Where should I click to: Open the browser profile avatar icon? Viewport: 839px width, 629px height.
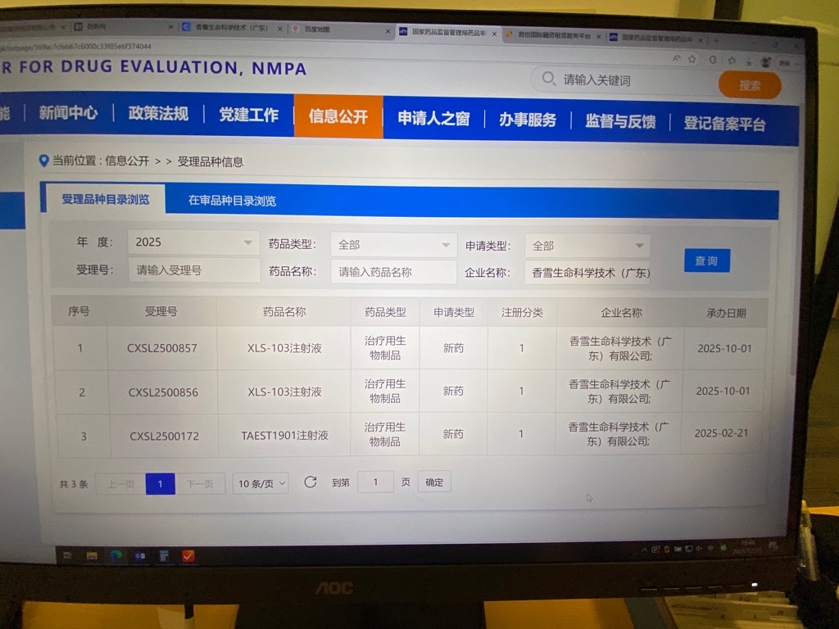(x=766, y=62)
